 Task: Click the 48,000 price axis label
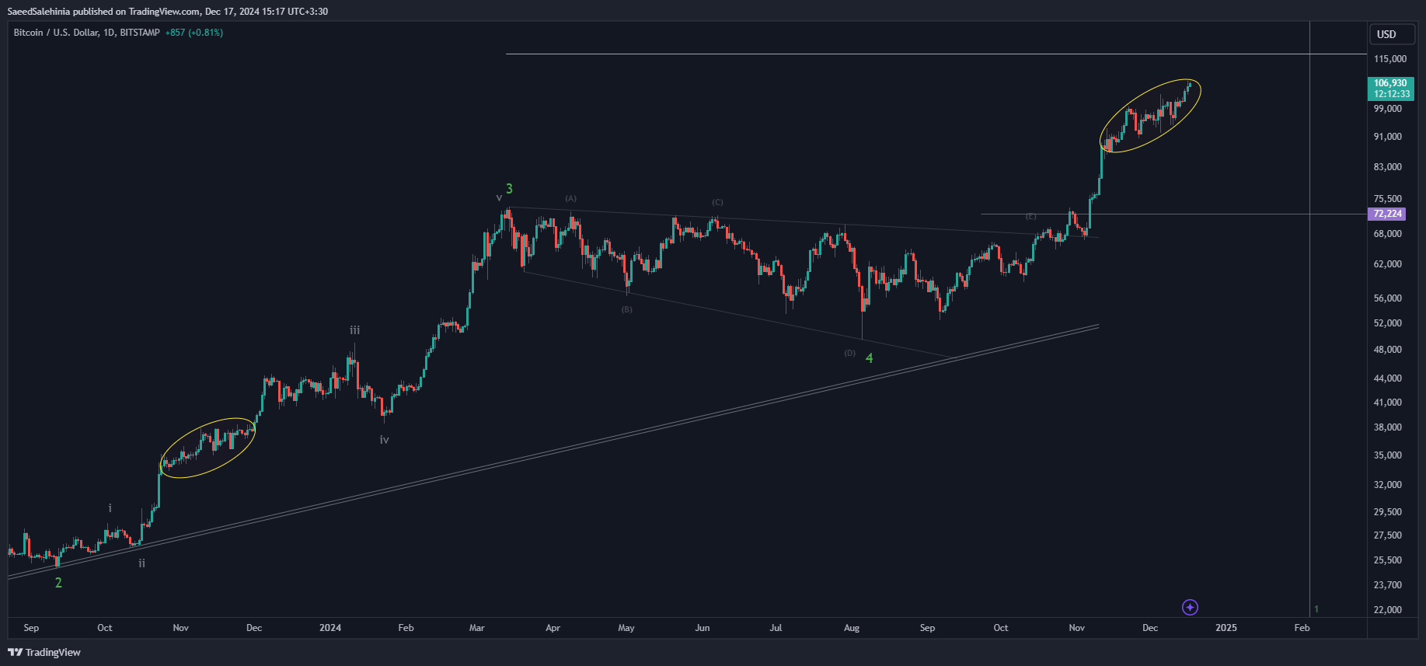tap(1388, 350)
